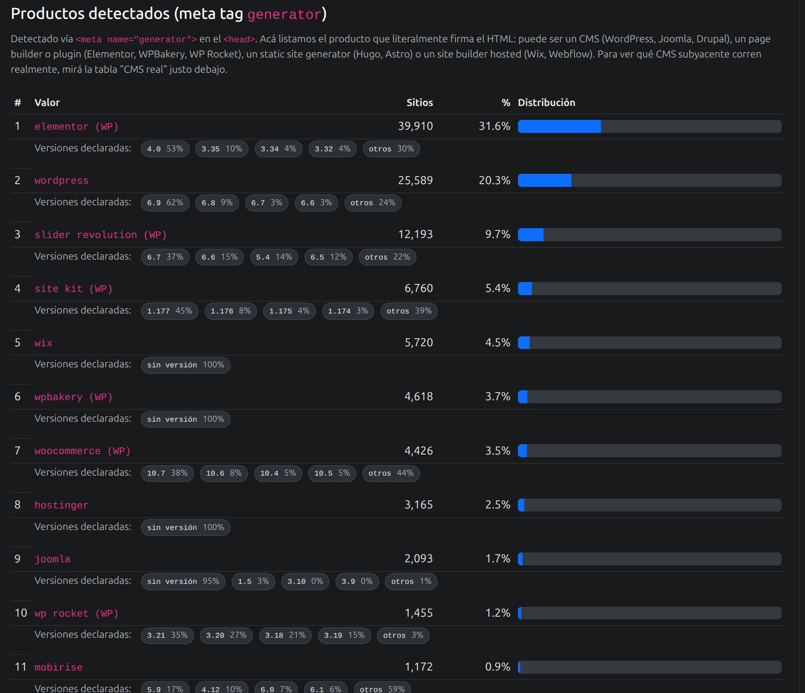Select the slider revolution (WP) value

tap(101, 235)
